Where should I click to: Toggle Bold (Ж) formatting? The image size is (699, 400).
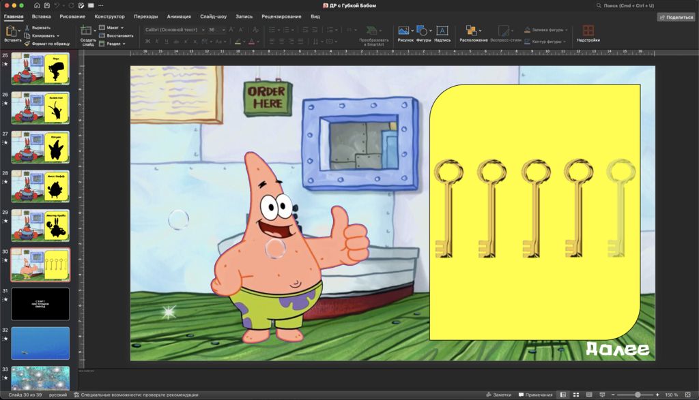(147, 42)
